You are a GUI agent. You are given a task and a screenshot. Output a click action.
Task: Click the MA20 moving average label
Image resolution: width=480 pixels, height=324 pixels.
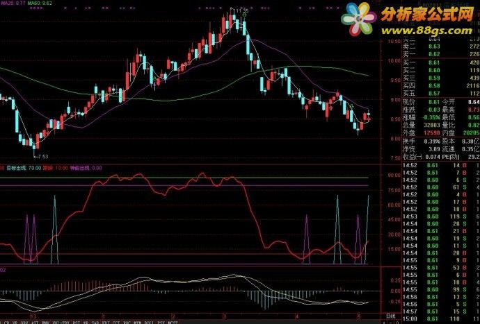click(x=13, y=3)
